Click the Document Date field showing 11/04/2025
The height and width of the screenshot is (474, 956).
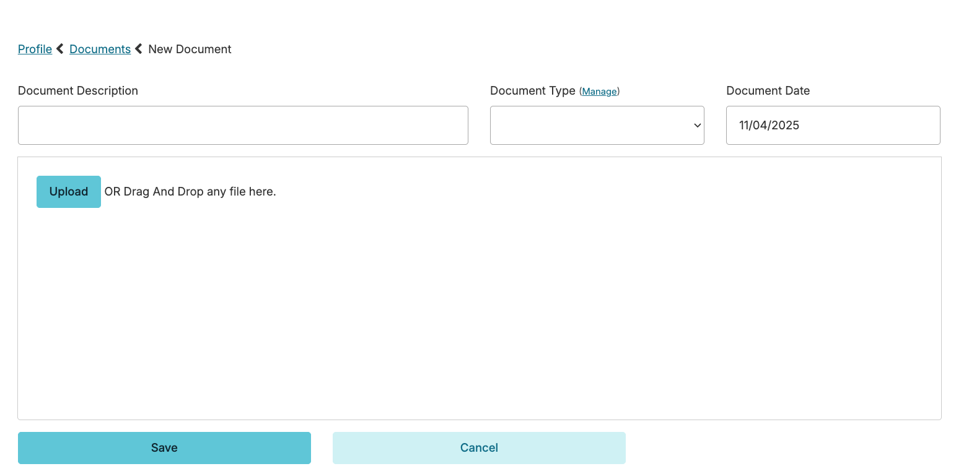pos(833,125)
